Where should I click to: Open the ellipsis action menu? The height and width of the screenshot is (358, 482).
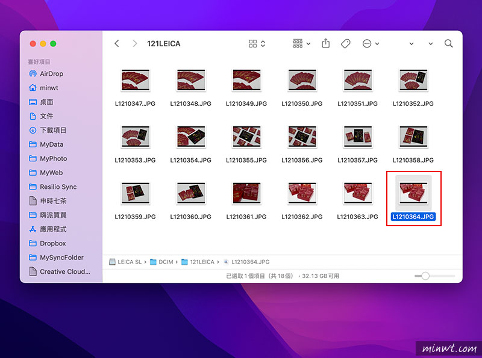pyautogui.click(x=371, y=43)
